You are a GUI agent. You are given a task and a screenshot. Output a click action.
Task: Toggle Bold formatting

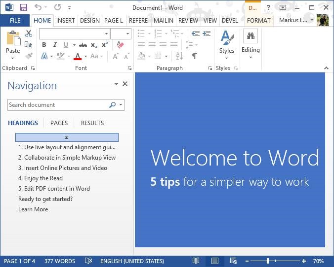(44, 45)
